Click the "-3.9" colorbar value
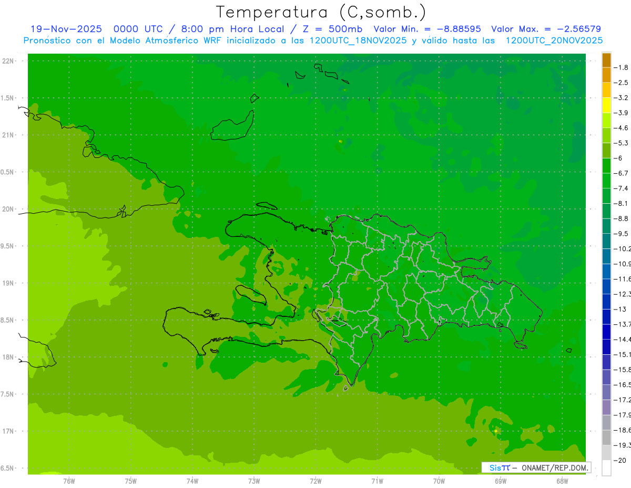The height and width of the screenshot is (488, 631). click(x=620, y=113)
